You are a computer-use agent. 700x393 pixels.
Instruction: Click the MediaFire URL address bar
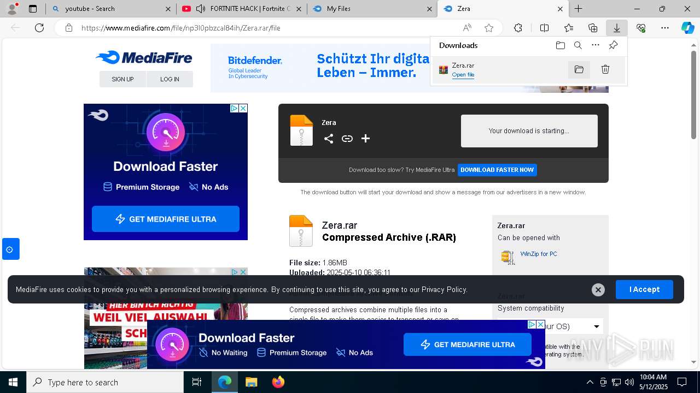tap(262, 28)
